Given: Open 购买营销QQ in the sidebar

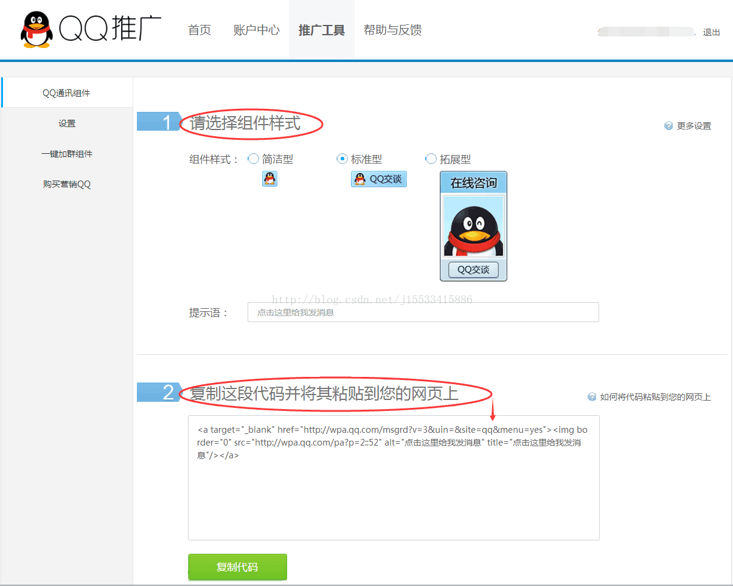Looking at the screenshot, I should point(67,184).
